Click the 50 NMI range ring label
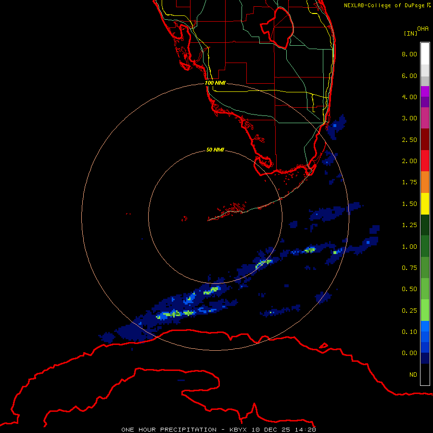433x433 pixels. coord(215,150)
